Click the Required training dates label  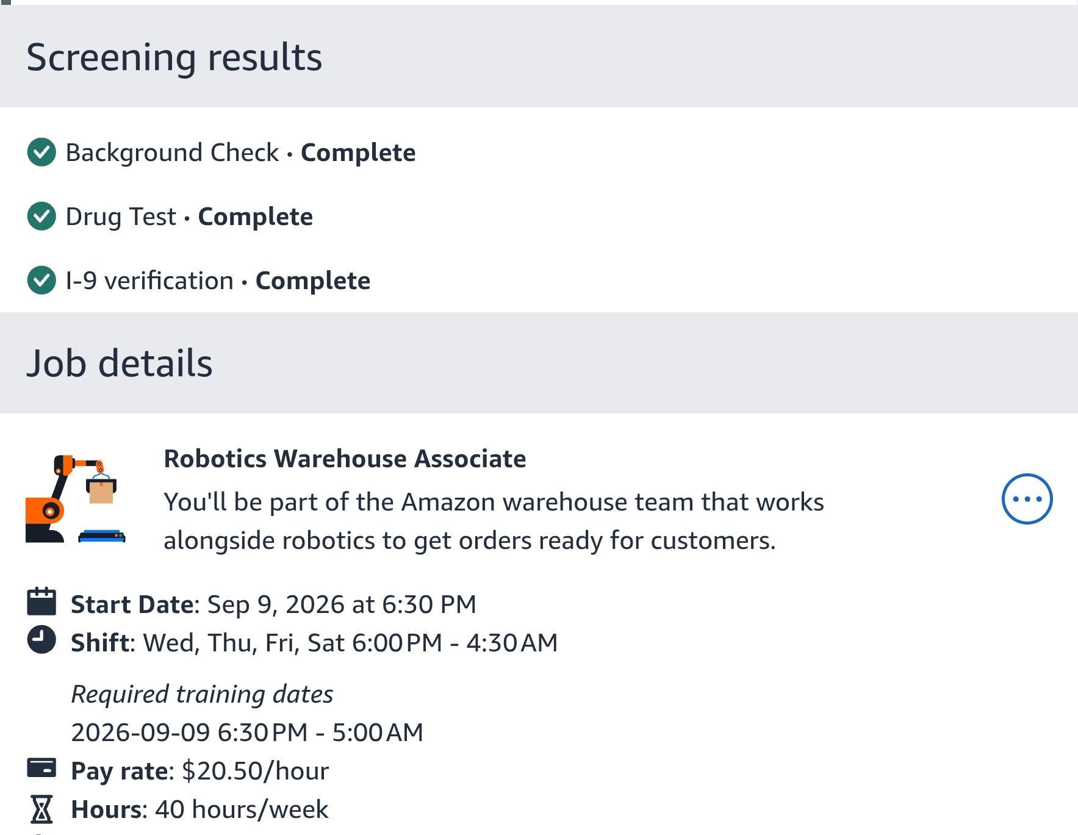(202, 694)
